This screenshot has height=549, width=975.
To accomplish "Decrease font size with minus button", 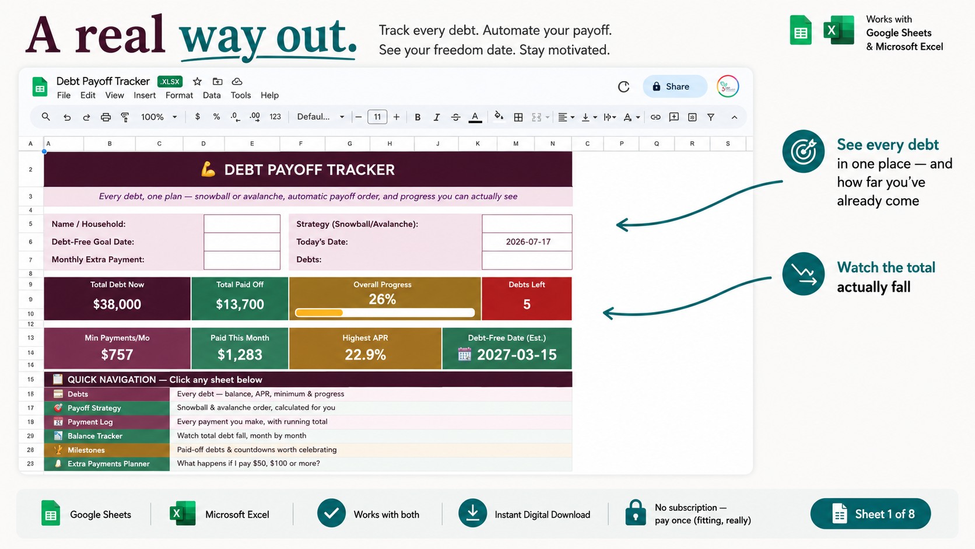I will pyautogui.click(x=359, y=117).
